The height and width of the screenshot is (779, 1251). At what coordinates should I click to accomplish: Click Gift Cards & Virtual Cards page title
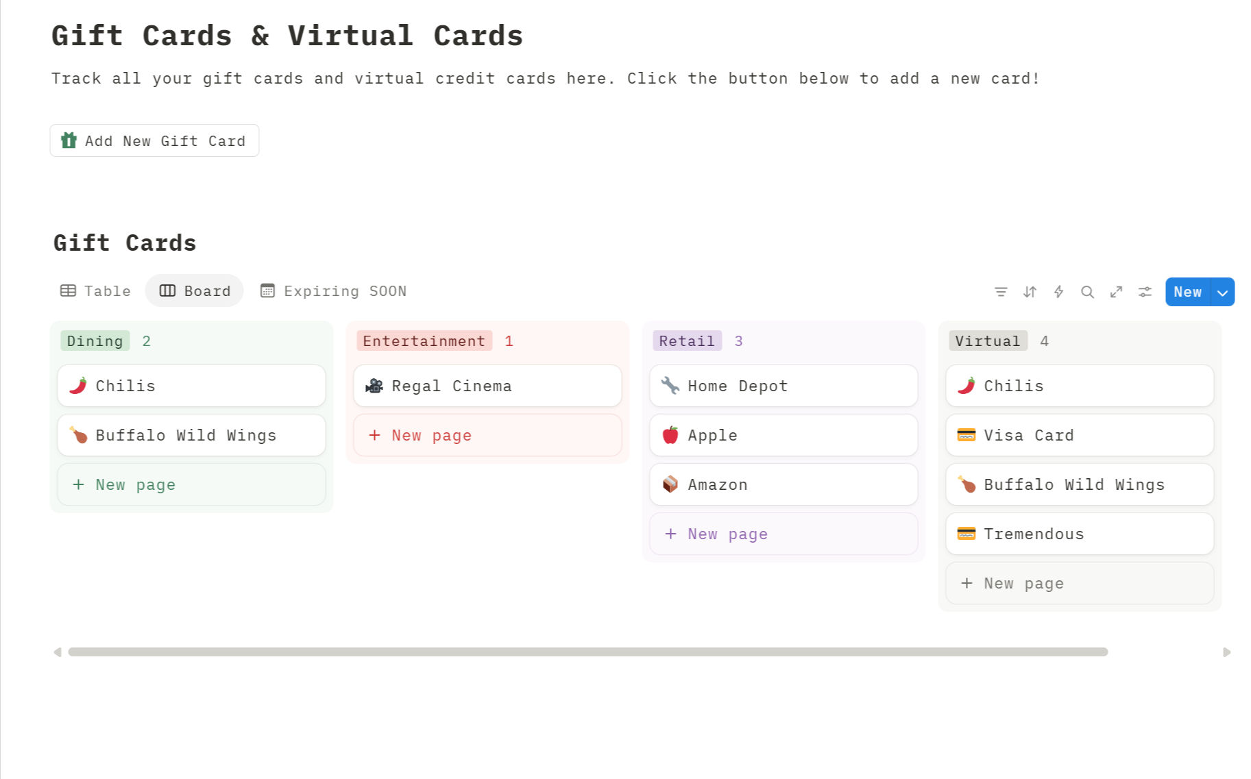tap(287, 36)
